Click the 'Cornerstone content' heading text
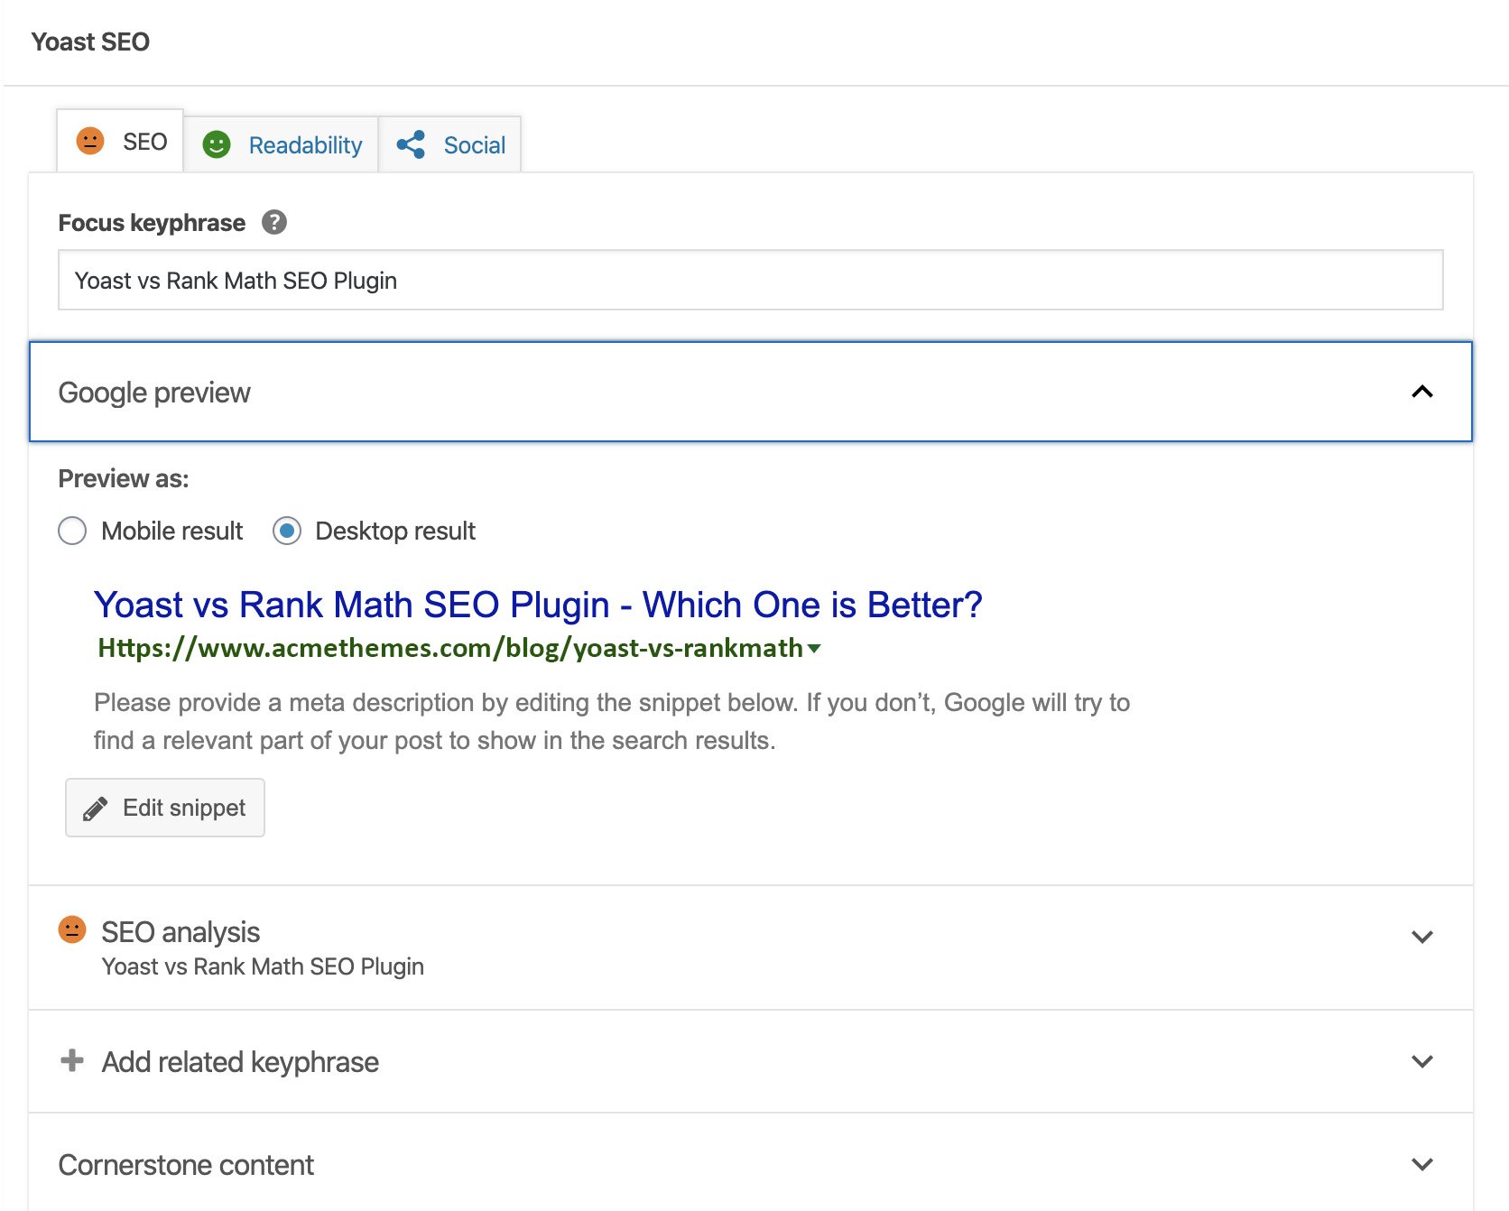Image resolution: width=1509 pixels, height=1211 pixels. tap(186, 1165)
